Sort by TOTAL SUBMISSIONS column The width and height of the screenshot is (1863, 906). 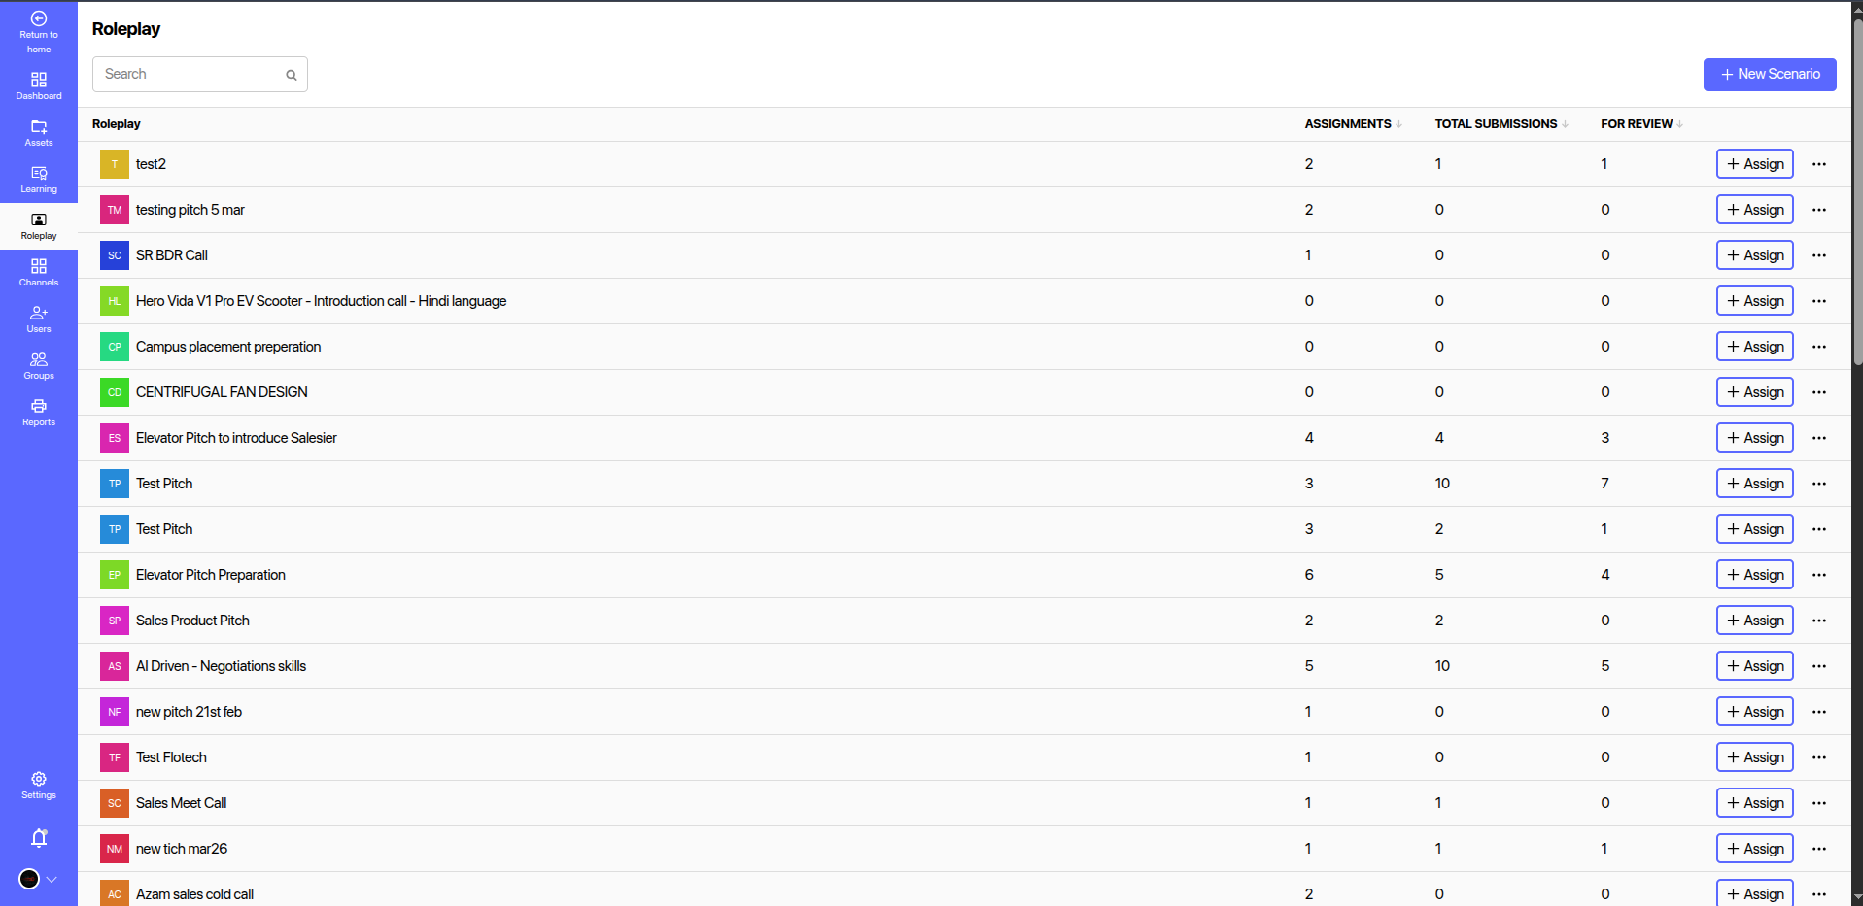1565,124
